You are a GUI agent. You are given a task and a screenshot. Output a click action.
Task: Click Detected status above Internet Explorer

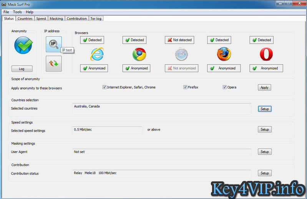pyautogui.click(x=92, y=40)
